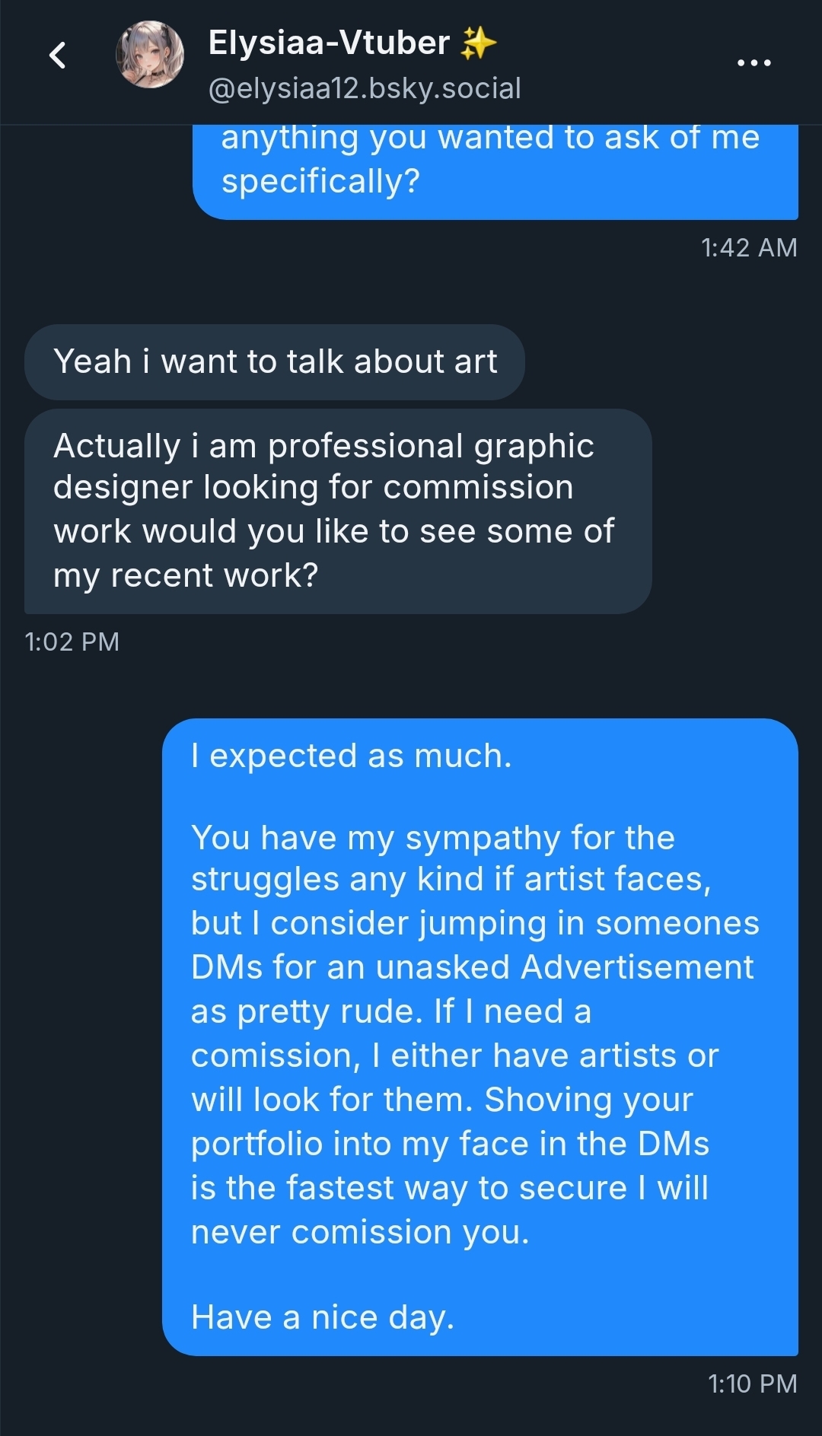Click 'my recent work?' in gray bubble

pyautogui.click(x=186, y=575)
